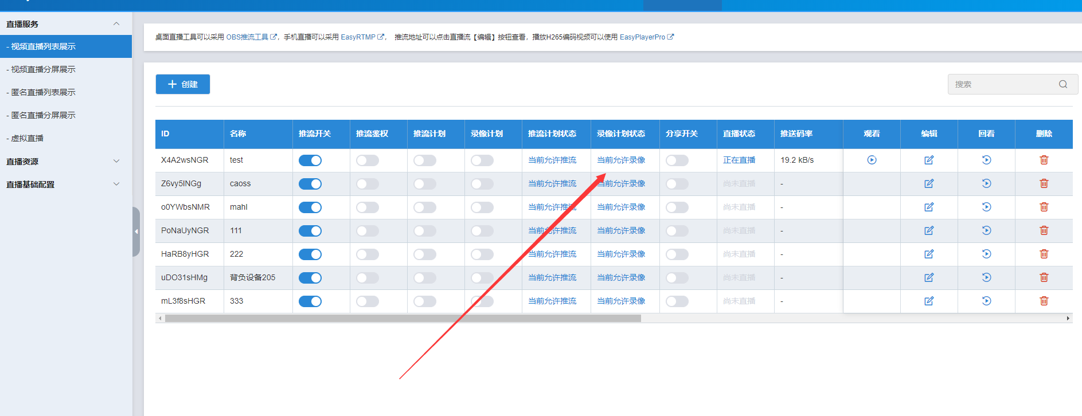
Task: Enable recording plan toggle for X4A2wsNGR
Action: coord(482,160)
